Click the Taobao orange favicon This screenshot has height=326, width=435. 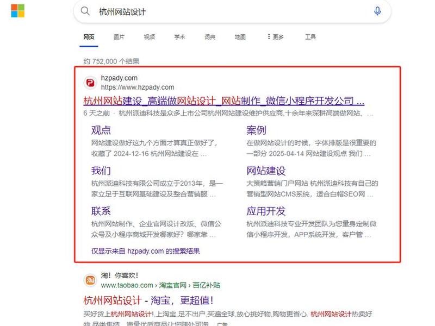(x=90, y=280)
